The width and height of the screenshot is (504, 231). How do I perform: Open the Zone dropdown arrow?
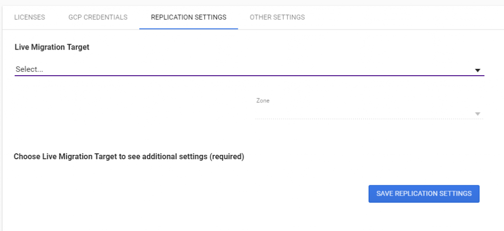tap(477, 114)
